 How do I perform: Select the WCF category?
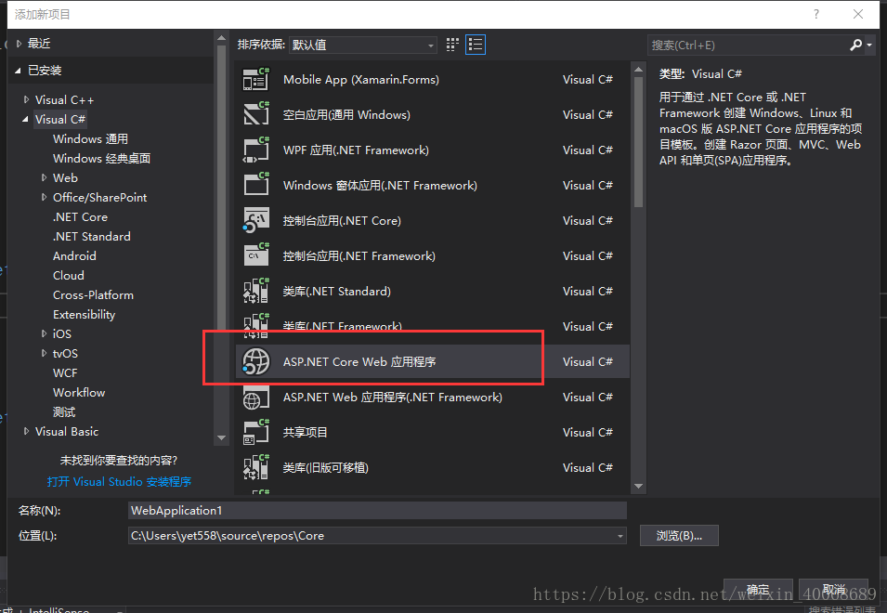point(65,372)
